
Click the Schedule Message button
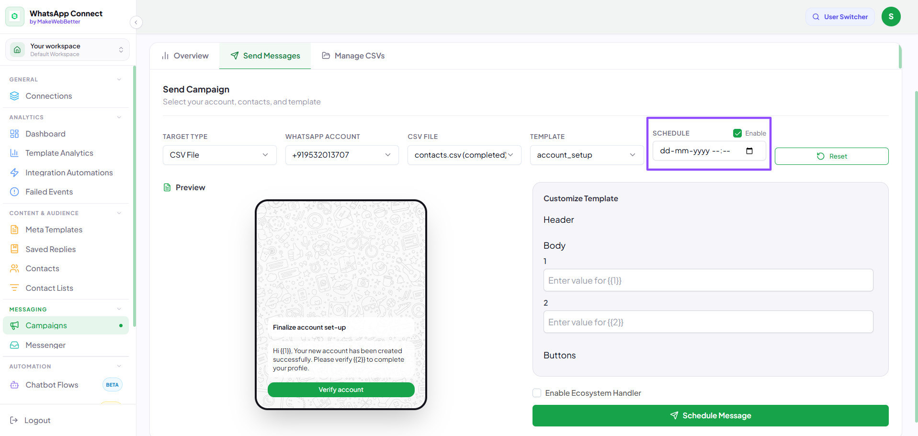[x=710, y=415]
